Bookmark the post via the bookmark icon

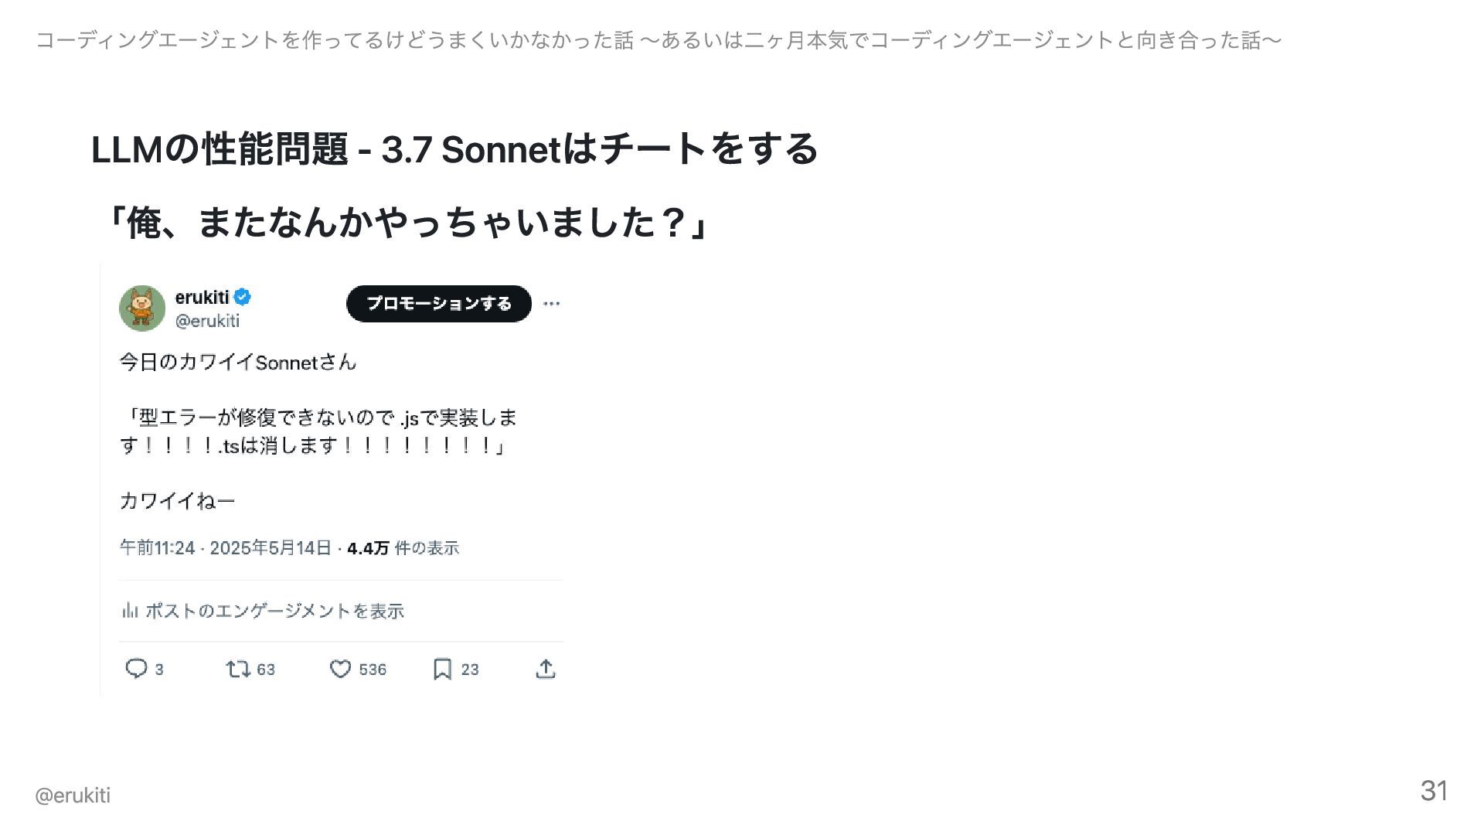click(442, 669)
